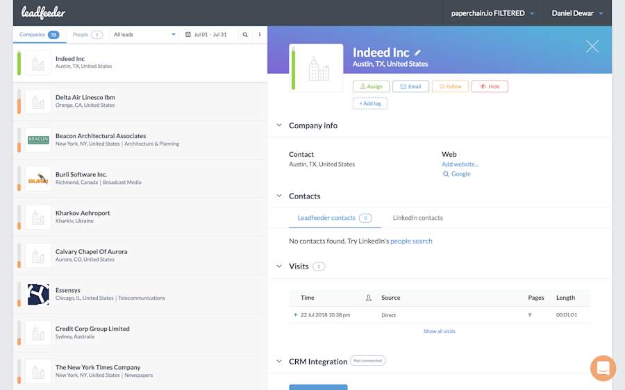
Task: Open the three-dot more options menu
Action: point(260,35)
